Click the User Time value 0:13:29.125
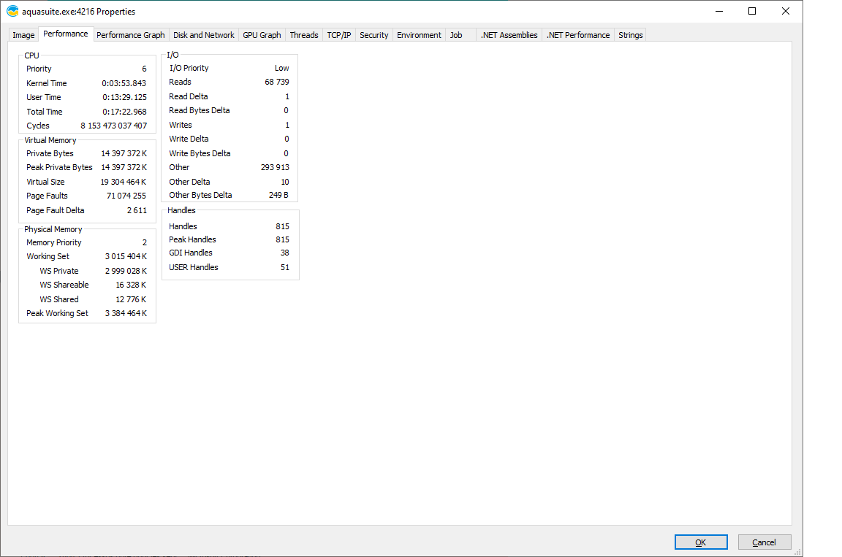The height and width of the screenshot is (557, 842). click(124, 97)
